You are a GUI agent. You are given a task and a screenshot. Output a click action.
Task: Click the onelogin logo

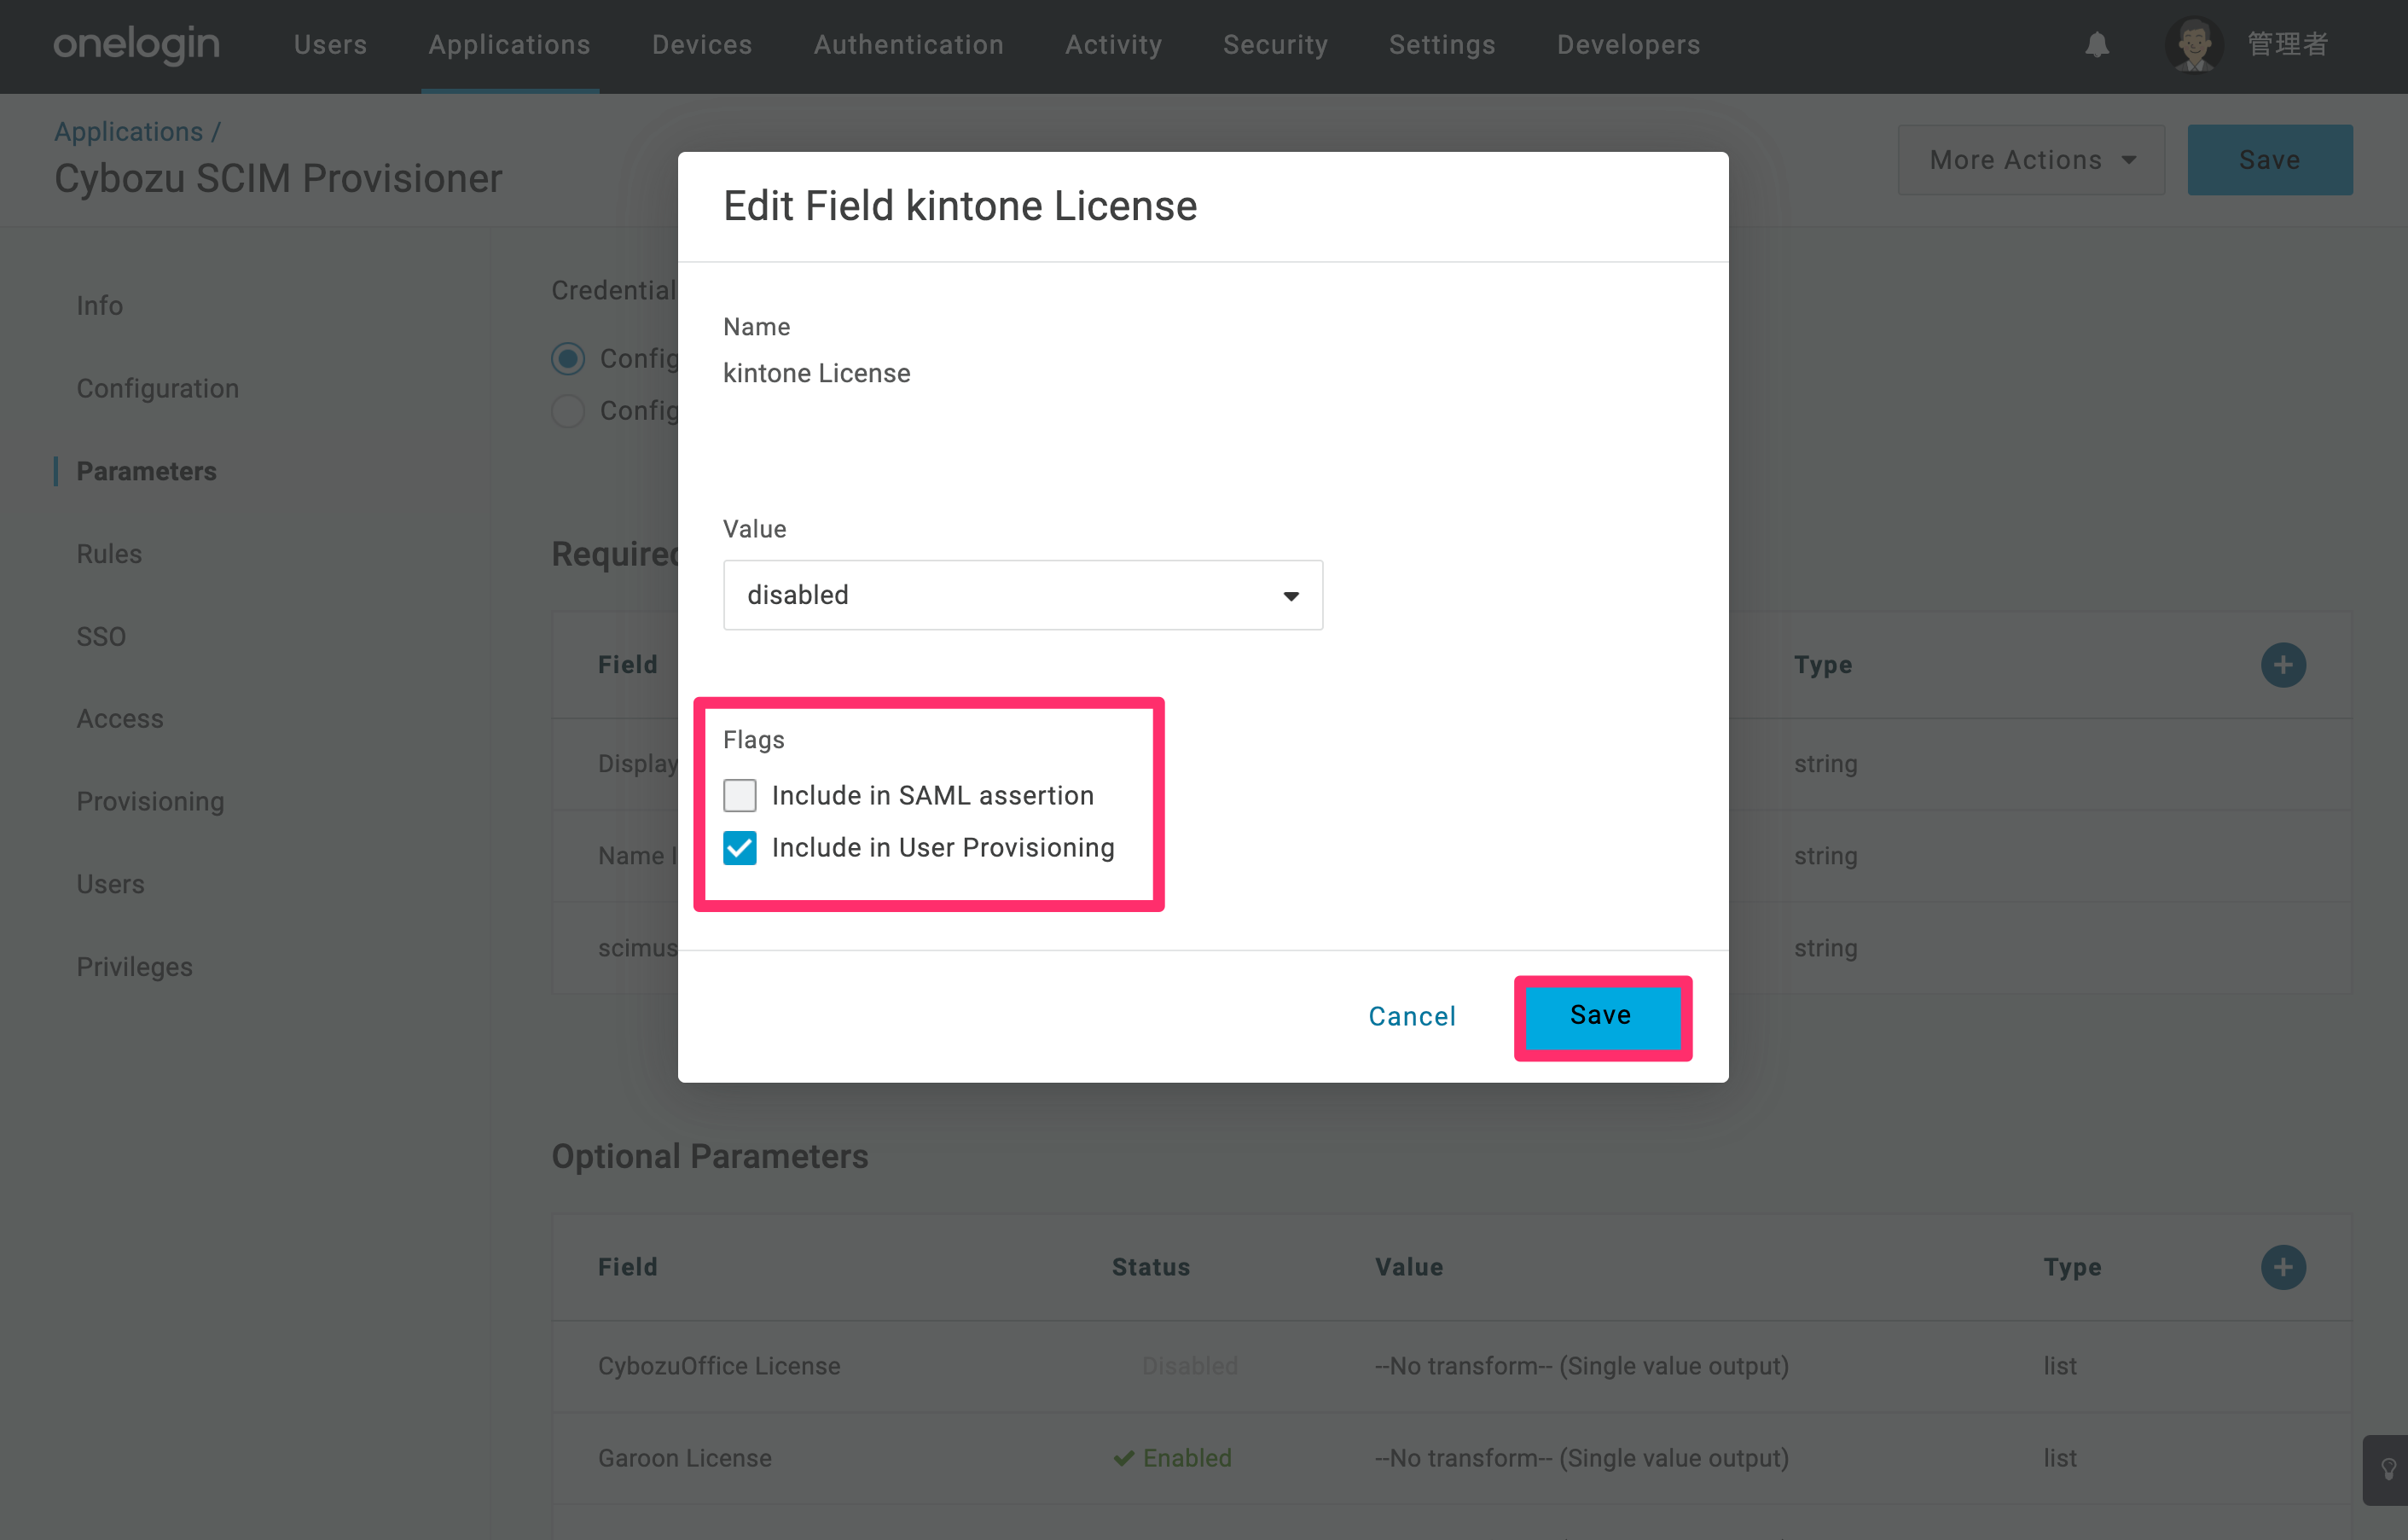(136, 45)
